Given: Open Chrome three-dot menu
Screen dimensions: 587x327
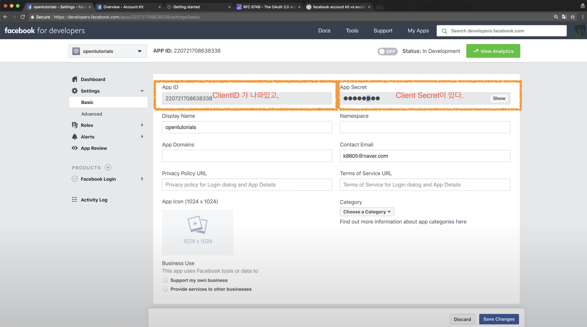Looking at the screenshot, I should 583,17.
